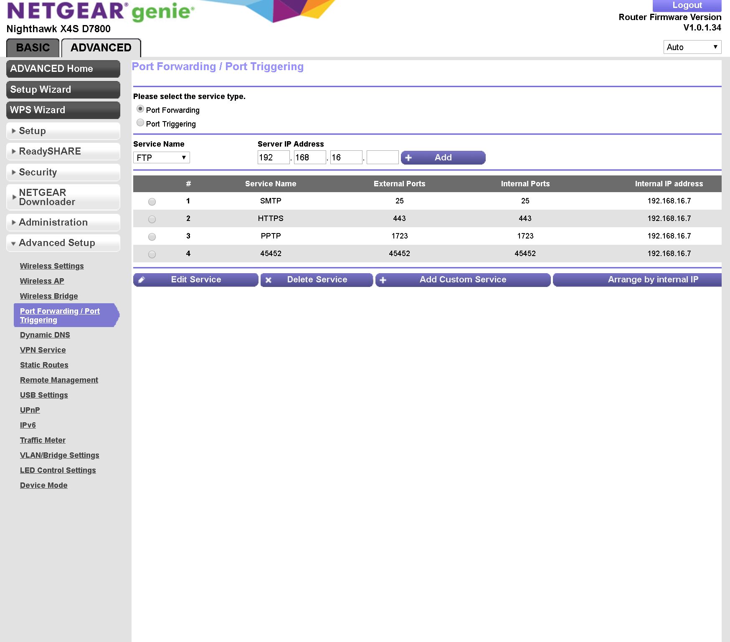
Task: Open Port Forwarding / Port Triggering link
Action: click(60, 315)
